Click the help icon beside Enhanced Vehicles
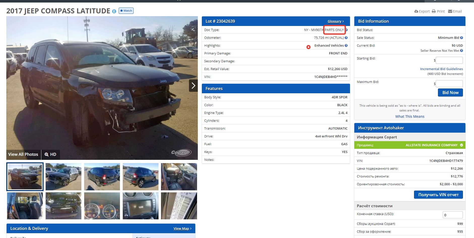This screenshot has height=238, width=474. click(x=346, y=46)
